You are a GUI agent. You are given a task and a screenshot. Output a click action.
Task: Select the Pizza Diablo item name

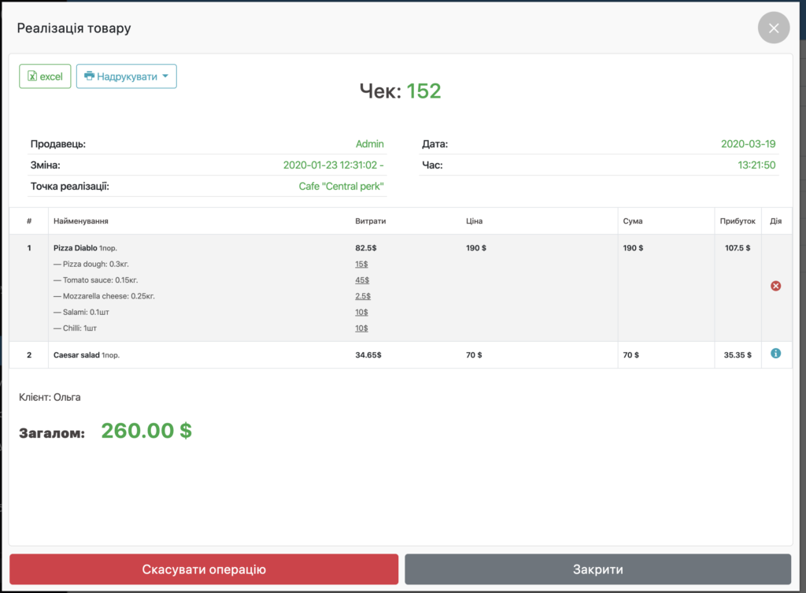click(x=75, y=248)
